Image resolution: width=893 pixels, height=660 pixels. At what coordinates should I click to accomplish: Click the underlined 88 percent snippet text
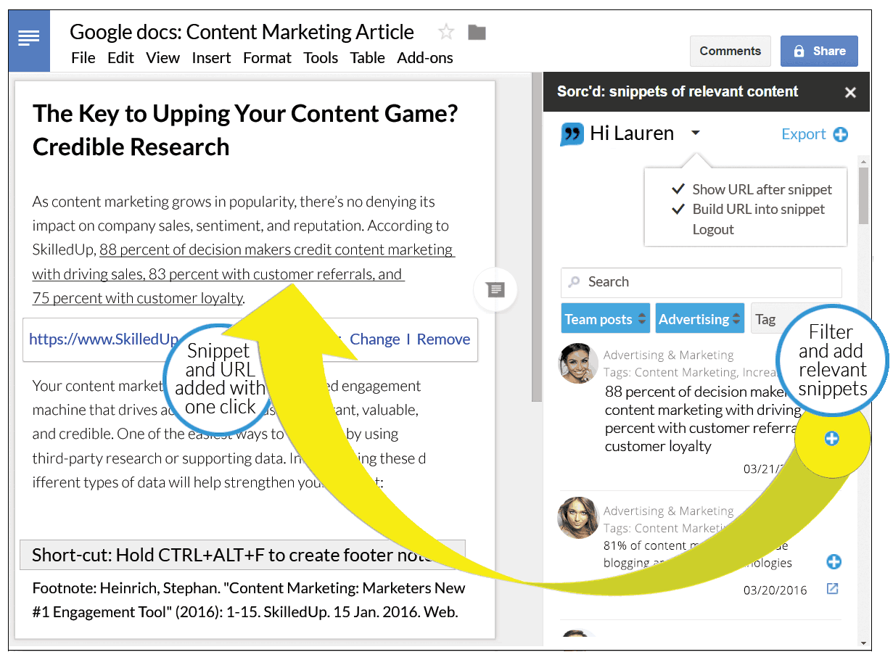(x=243, y=273)
